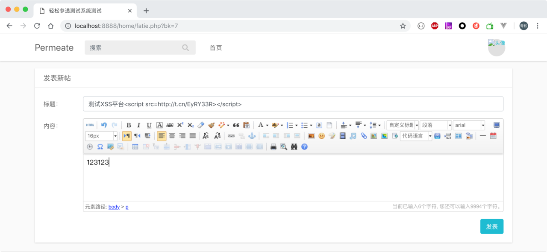Open the arial font family dropdown
Viewport: 547px width, 252px height.
click(469, 125)
